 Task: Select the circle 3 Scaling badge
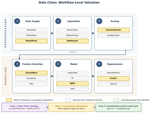pyautogui.click(x=99, y=21)
